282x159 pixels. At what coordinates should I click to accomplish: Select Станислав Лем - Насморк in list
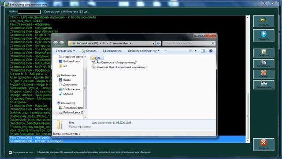click(29, 106)
